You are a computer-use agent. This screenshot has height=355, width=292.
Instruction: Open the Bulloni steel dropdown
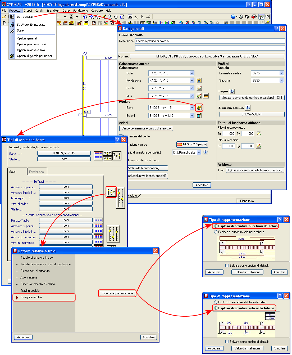click(192, 115)
